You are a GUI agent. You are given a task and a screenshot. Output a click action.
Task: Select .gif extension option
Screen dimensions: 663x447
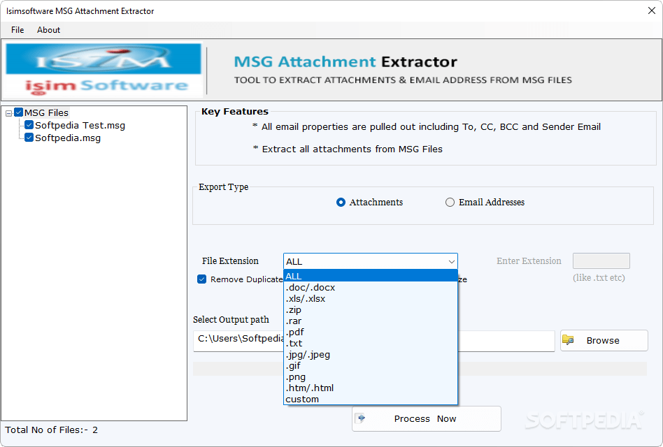pyautogui.click(x=371, y=365)
